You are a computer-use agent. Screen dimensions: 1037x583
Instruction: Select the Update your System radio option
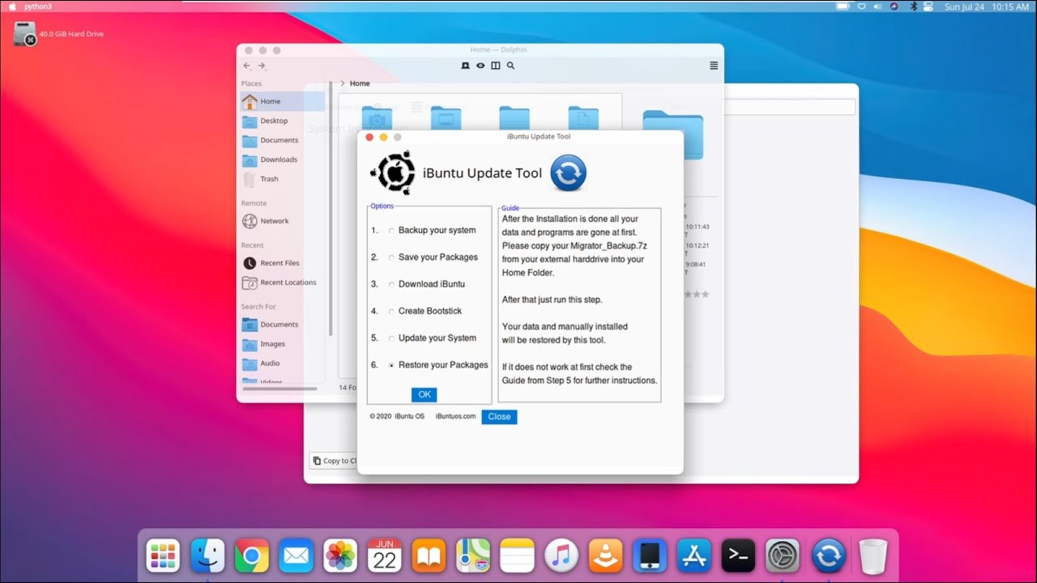(x=391, y=338)
